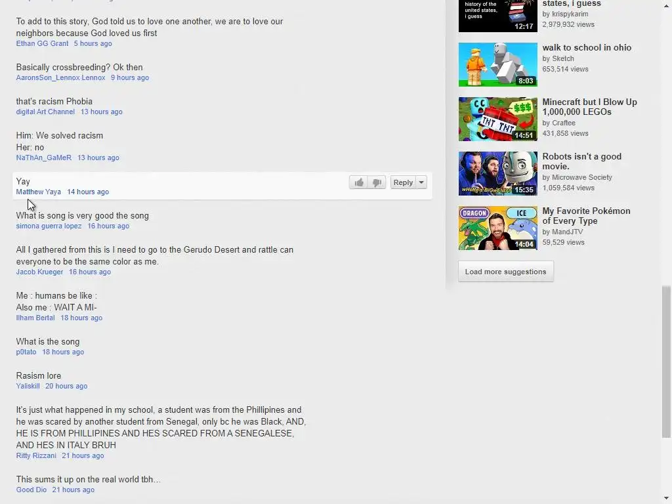Viewport: 672px width, 504px height.
Task: Open 'Minecraft but I Blow Up 1,000,000 LEGOs' title
Action: tap(590, 107)
